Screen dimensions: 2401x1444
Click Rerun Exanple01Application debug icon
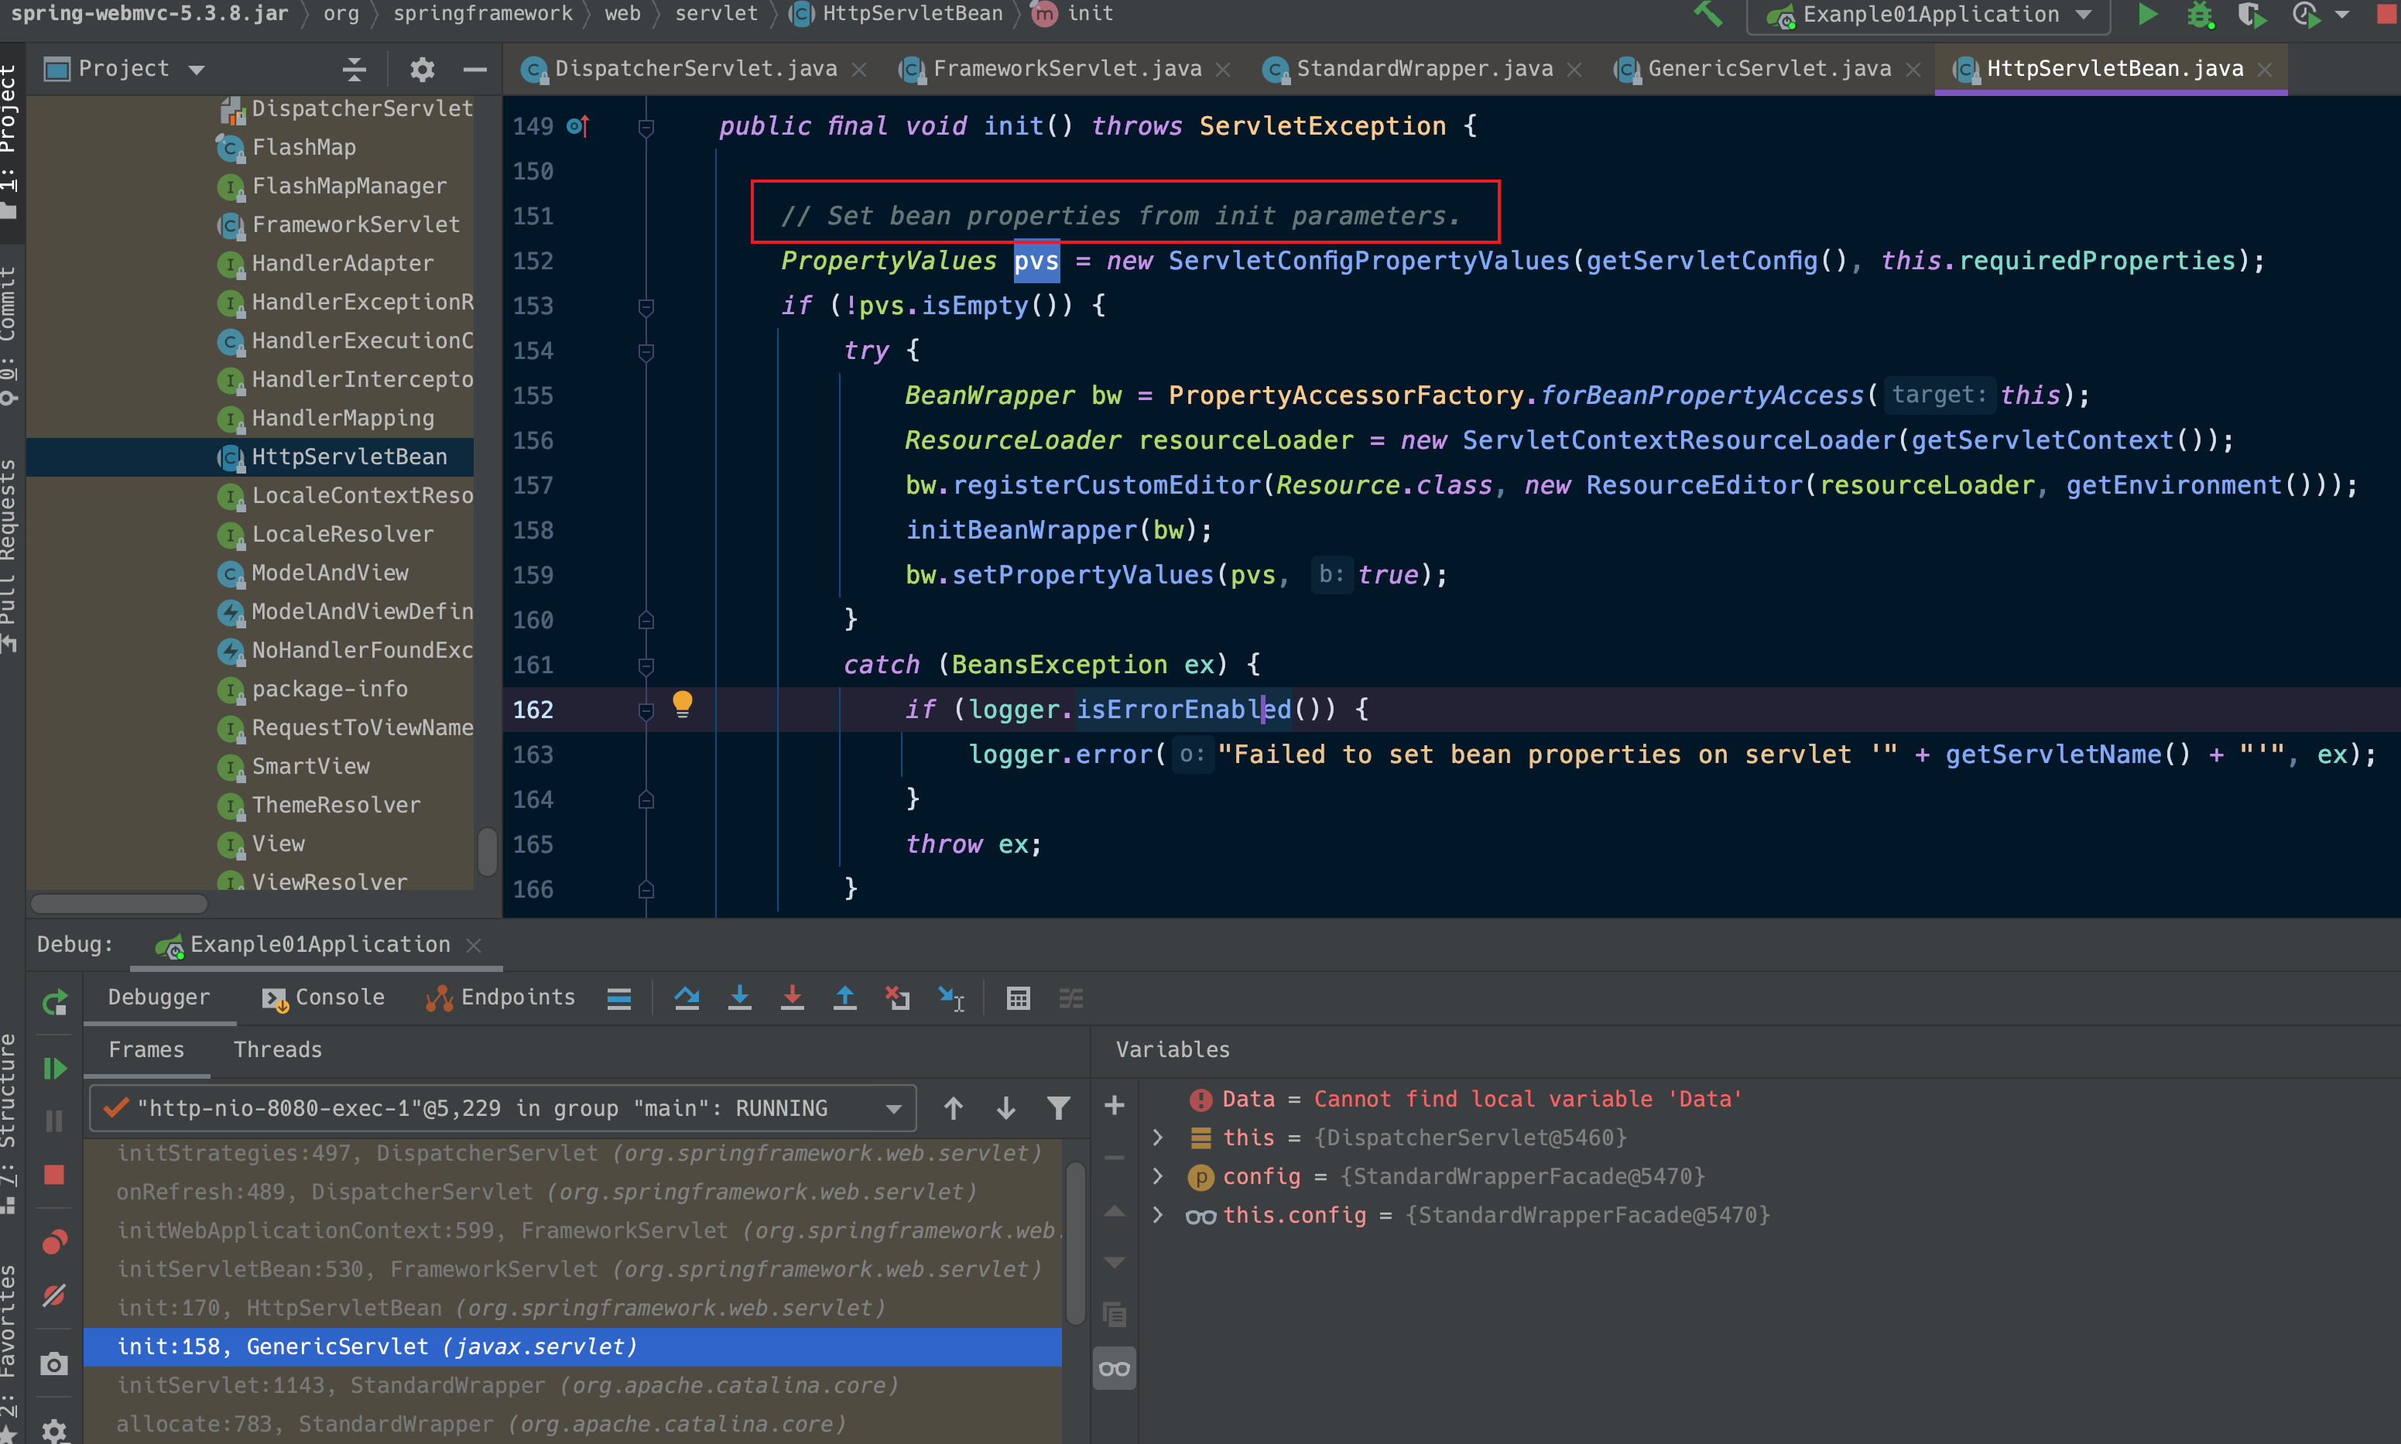[x=54, y=1001]
